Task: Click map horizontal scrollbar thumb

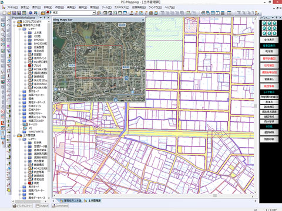Action: [215, 195]
